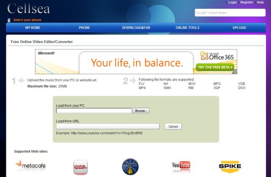Open the ONLINE TOOLS menu
This screenshot has width=271, height=177.
[188, 28]
